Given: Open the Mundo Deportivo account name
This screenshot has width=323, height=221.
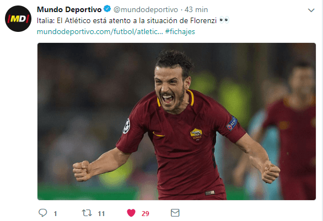Looking at the screenshot, I should (x=69, y=9).
